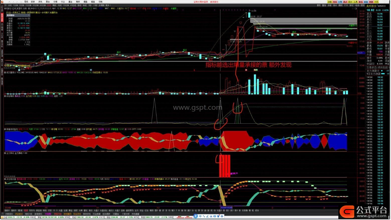Click 返回 in chart toolbar
Image resolution: width=391 pixels, height=220 pixels.
(x=362, y=5)
